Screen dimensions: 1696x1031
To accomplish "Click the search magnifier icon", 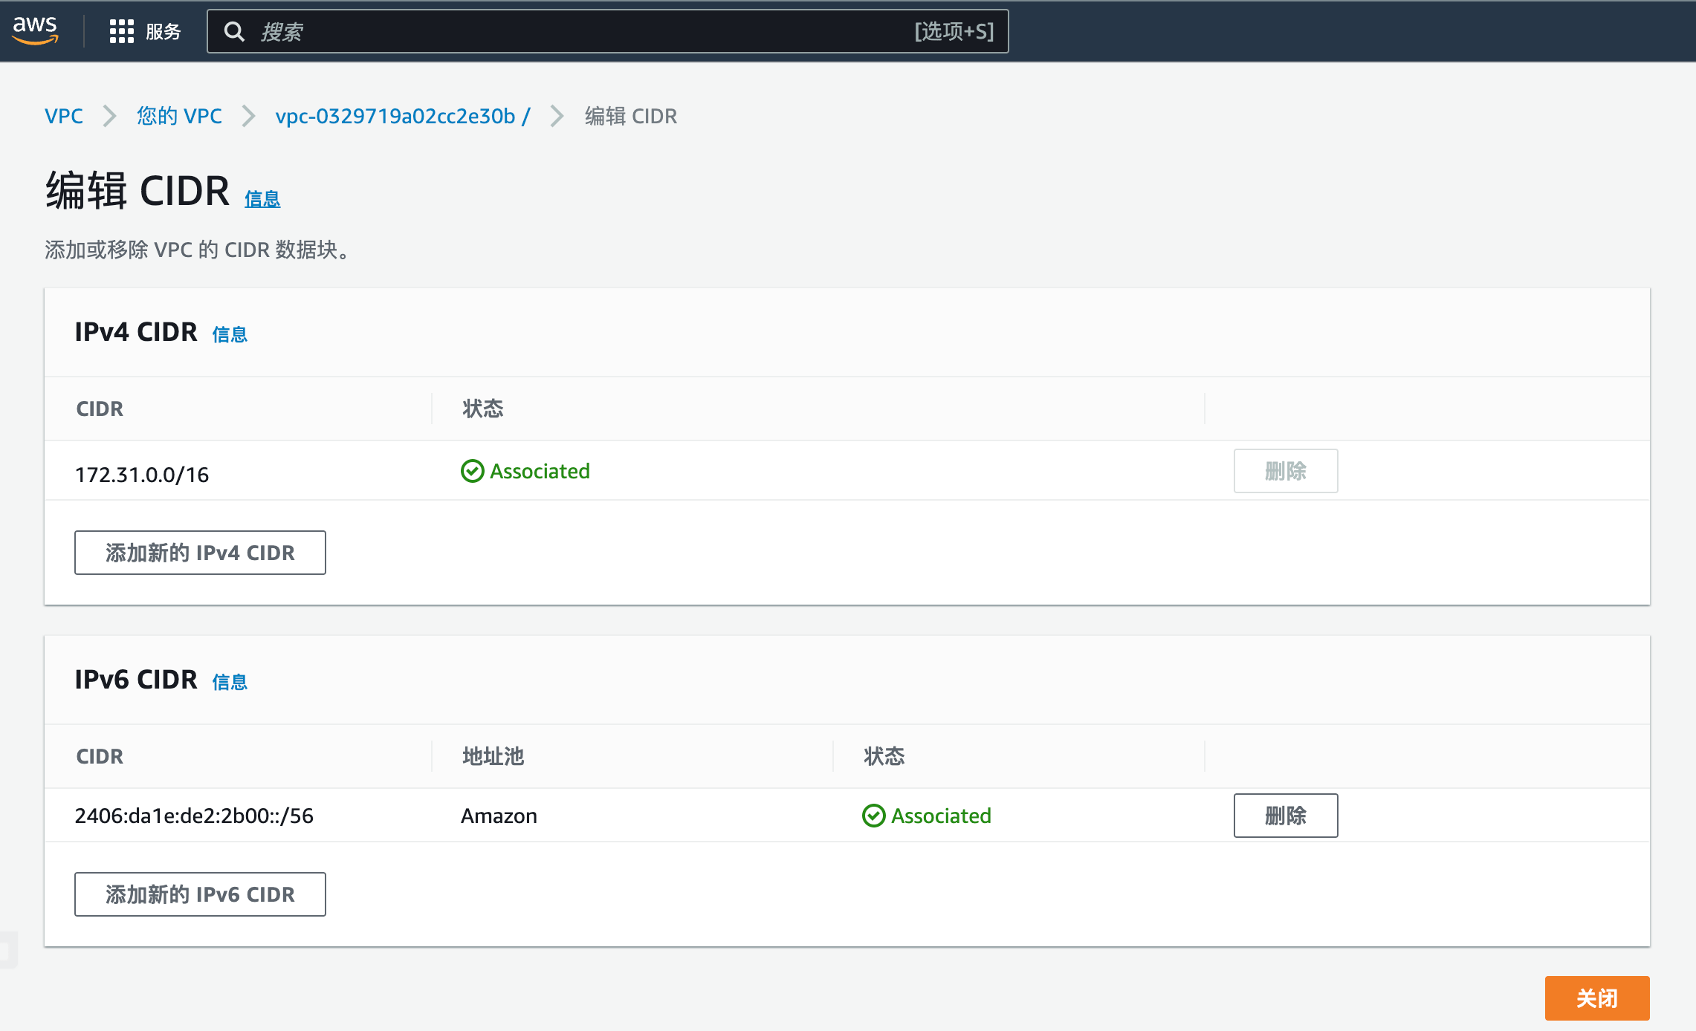I will point(234,31).
